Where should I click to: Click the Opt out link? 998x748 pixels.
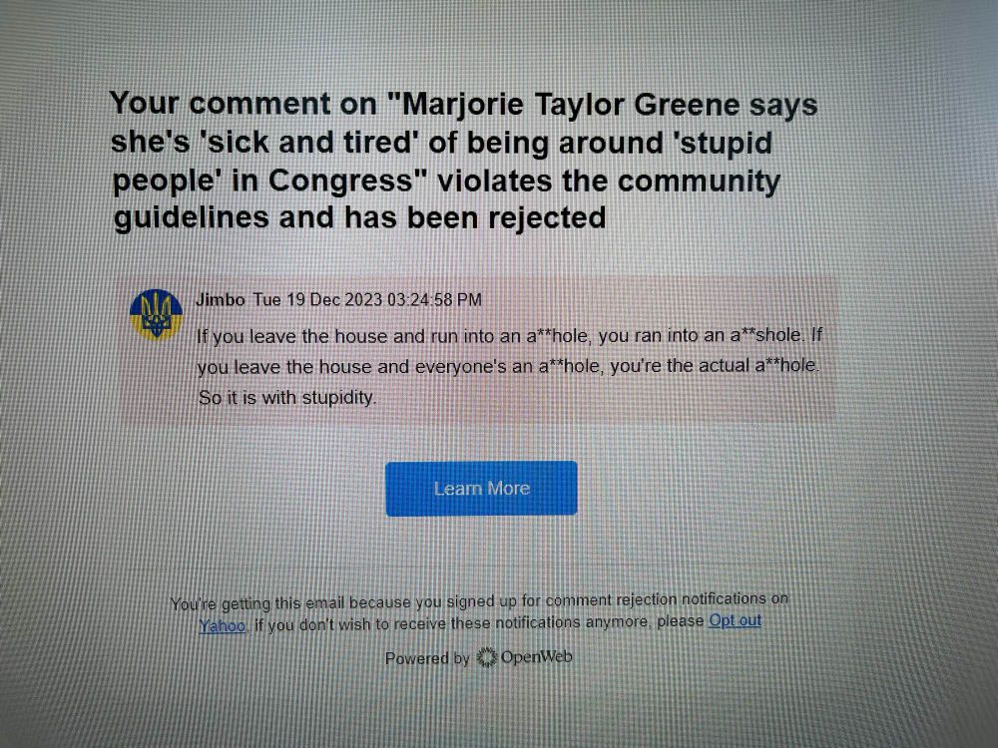(x=736, y=620)
